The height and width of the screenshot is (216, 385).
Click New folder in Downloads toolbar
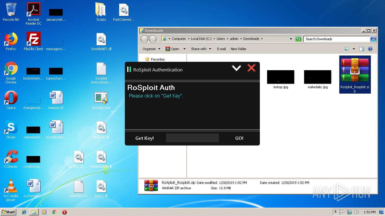pyautogui.click(x=239, y=49)
